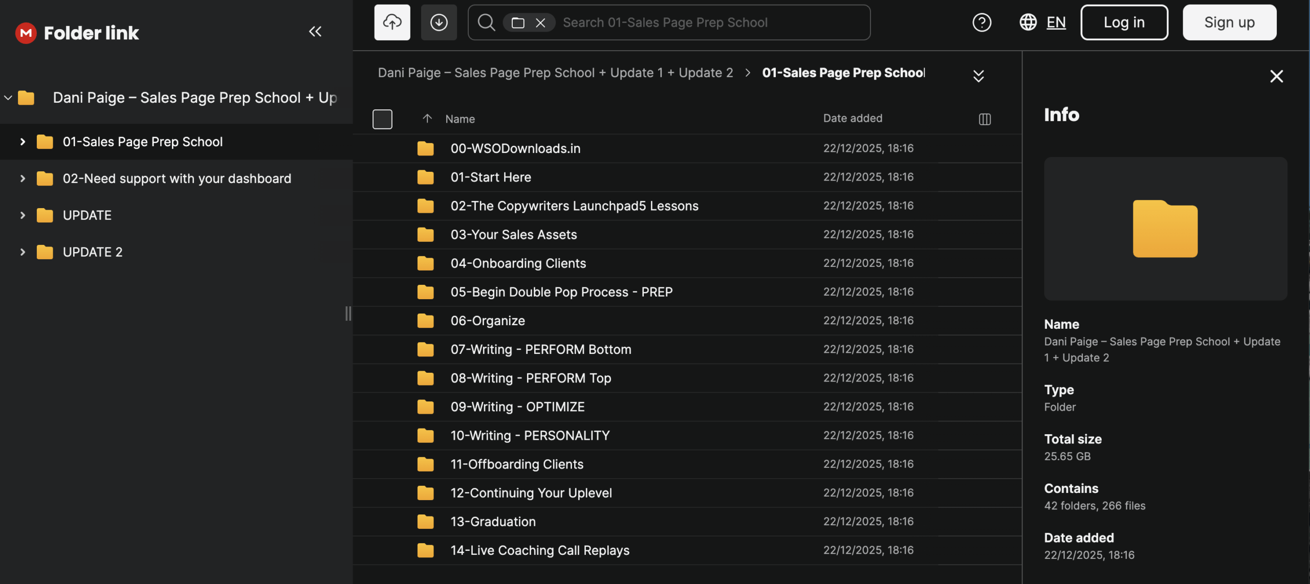Screen dimensions: 1310x584
Task: Collapse the sidebar with double chevron
Action: [315, 32]
